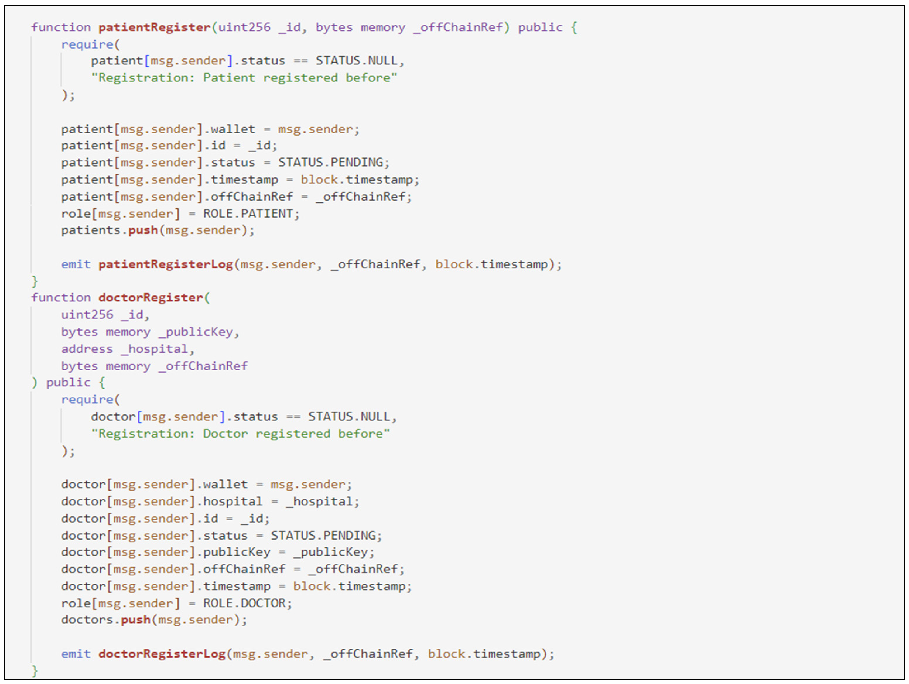Click closing brace of the doctorRegister function
The height and width of the screenshot is (684, 909).
pyautogui.click(x=35, y=671)
